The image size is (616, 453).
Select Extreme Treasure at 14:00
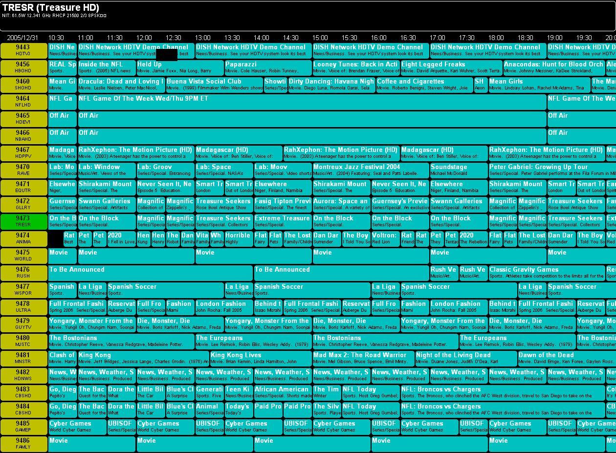[x=283, y=221]
